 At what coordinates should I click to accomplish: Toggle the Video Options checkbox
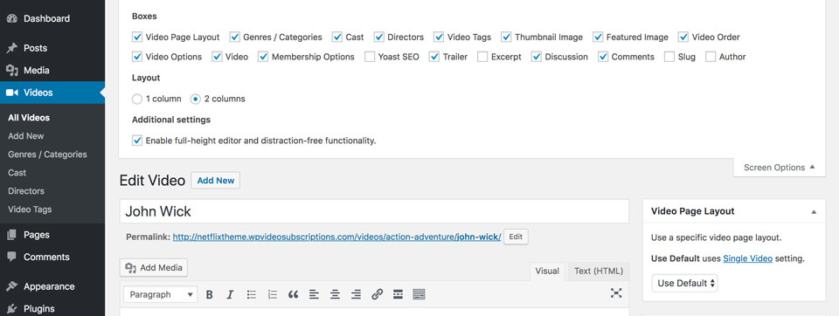(137, 57)
